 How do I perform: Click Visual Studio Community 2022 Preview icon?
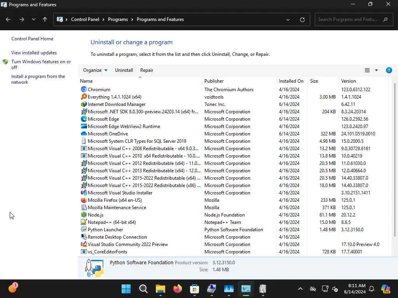(84, 244)
